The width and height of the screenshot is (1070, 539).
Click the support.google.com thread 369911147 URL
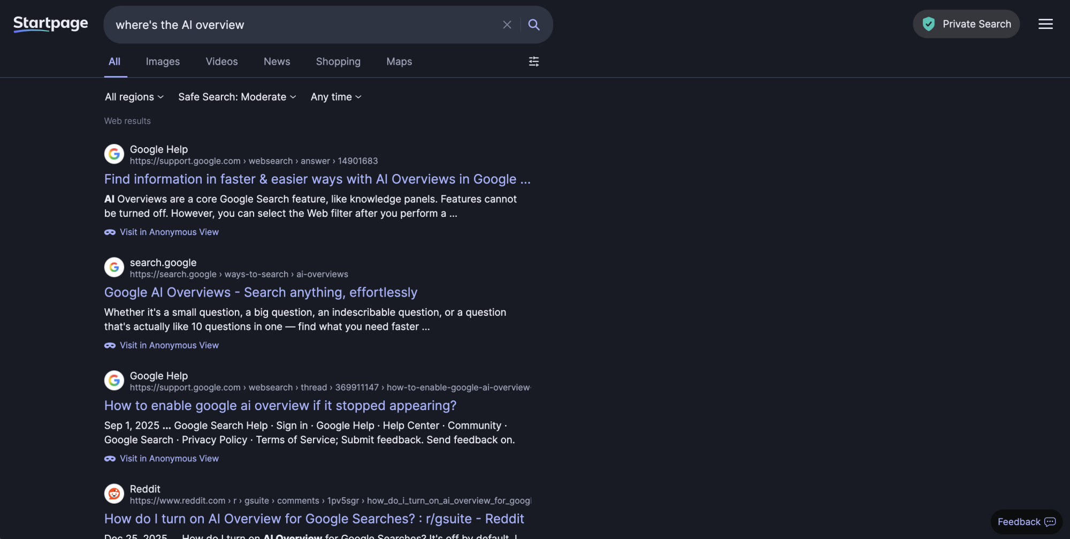coord(330,388)
